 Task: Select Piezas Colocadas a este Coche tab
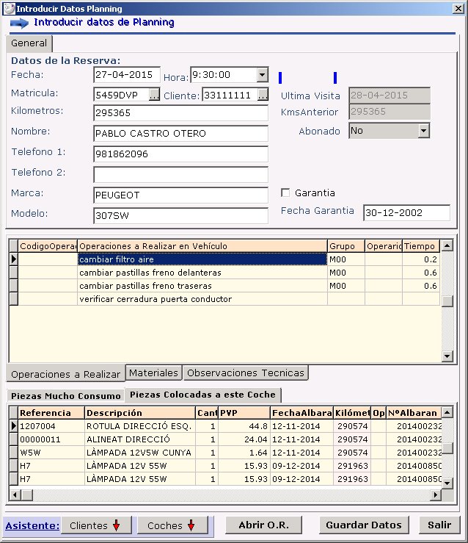click(x=203, y=395)
